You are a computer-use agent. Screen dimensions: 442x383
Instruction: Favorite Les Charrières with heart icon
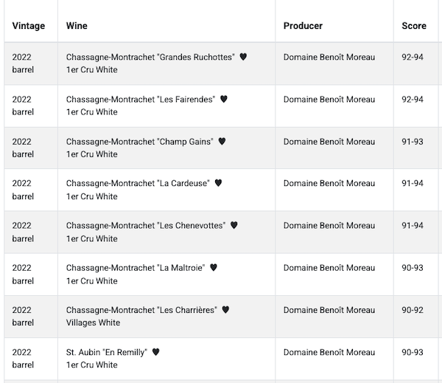click(225, 310)
